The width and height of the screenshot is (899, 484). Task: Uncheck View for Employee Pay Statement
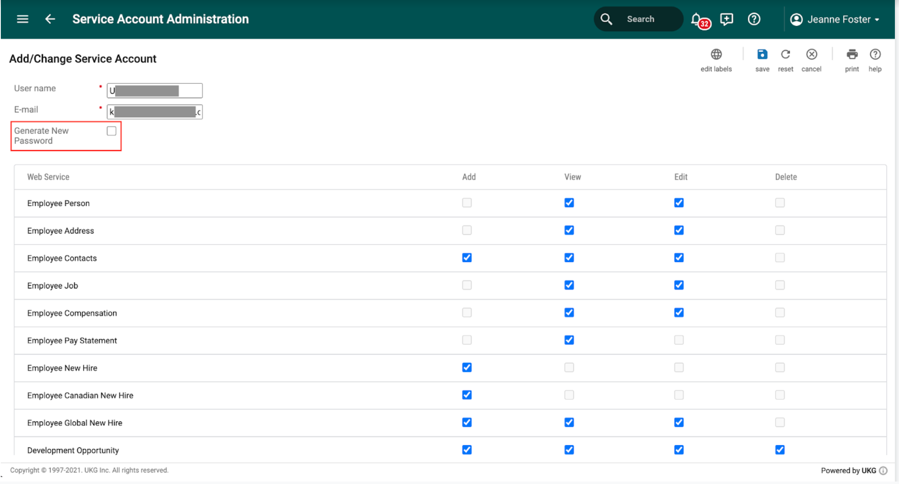[x=569, y=340]
